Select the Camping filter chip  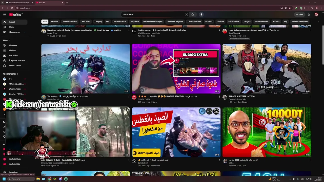[98, 21]
